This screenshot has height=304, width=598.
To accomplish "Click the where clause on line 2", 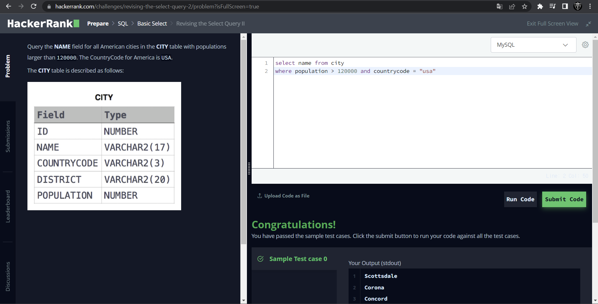I will pos(355,71).
